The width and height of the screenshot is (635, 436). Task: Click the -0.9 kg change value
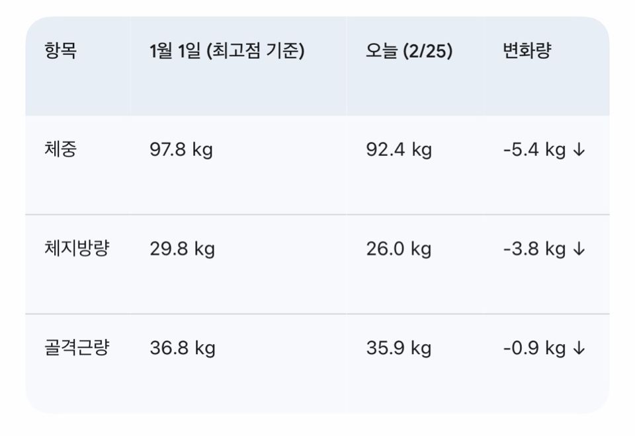534,348
